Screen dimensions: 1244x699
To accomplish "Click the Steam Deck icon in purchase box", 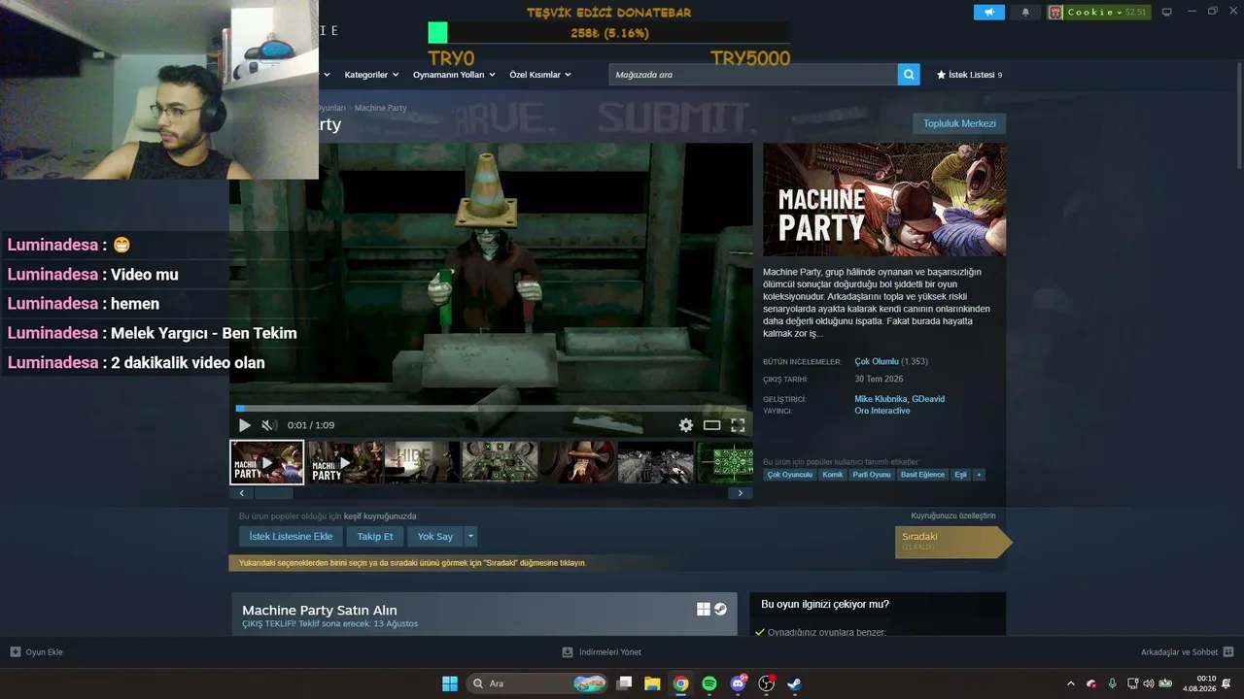I will click(720, 610).
